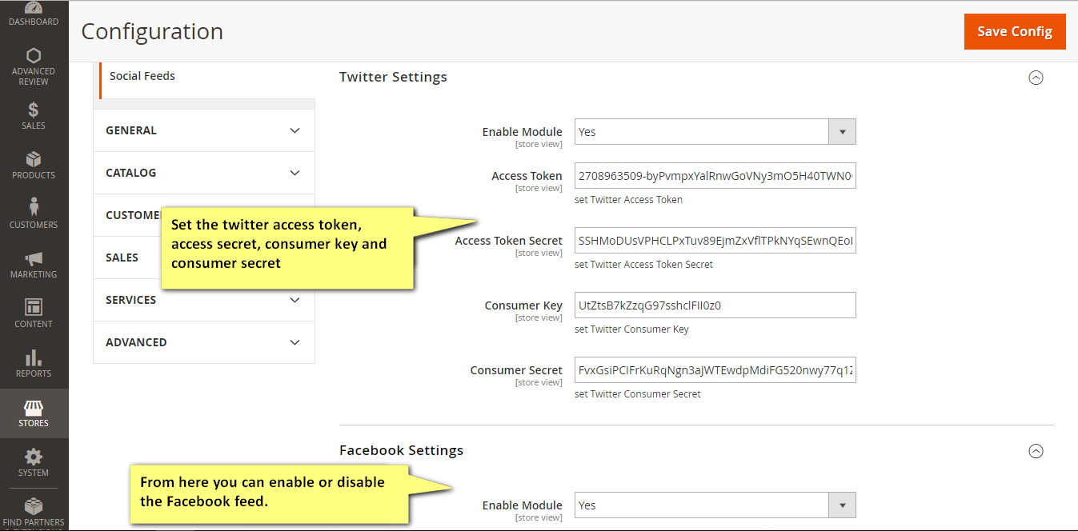The width and height of the screenshot is (1078, 531).
Task: Click inside the Consumer Key field
Action: pos(715,305)
